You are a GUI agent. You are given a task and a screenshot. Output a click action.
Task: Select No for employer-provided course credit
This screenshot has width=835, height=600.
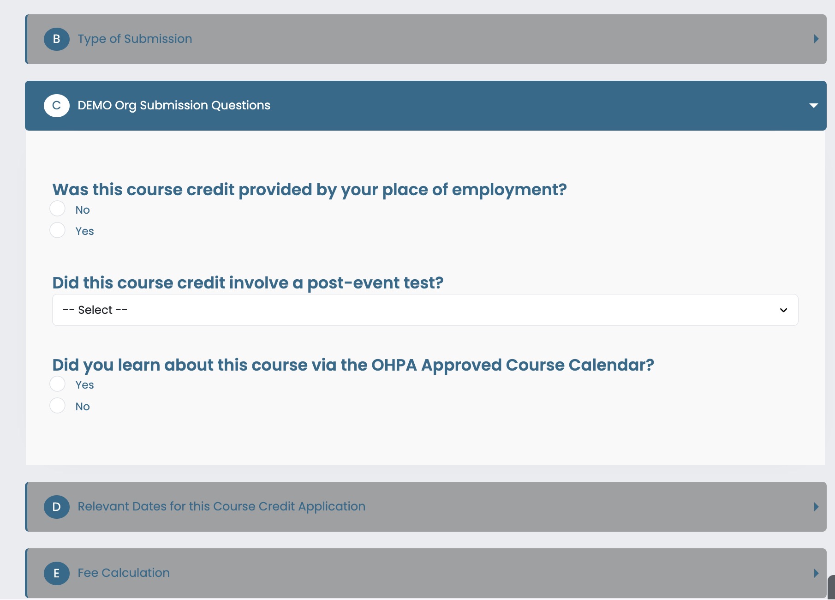(57, 209)
